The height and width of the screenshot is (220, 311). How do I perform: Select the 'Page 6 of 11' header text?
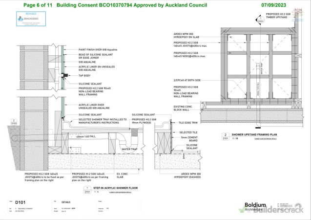38,5
